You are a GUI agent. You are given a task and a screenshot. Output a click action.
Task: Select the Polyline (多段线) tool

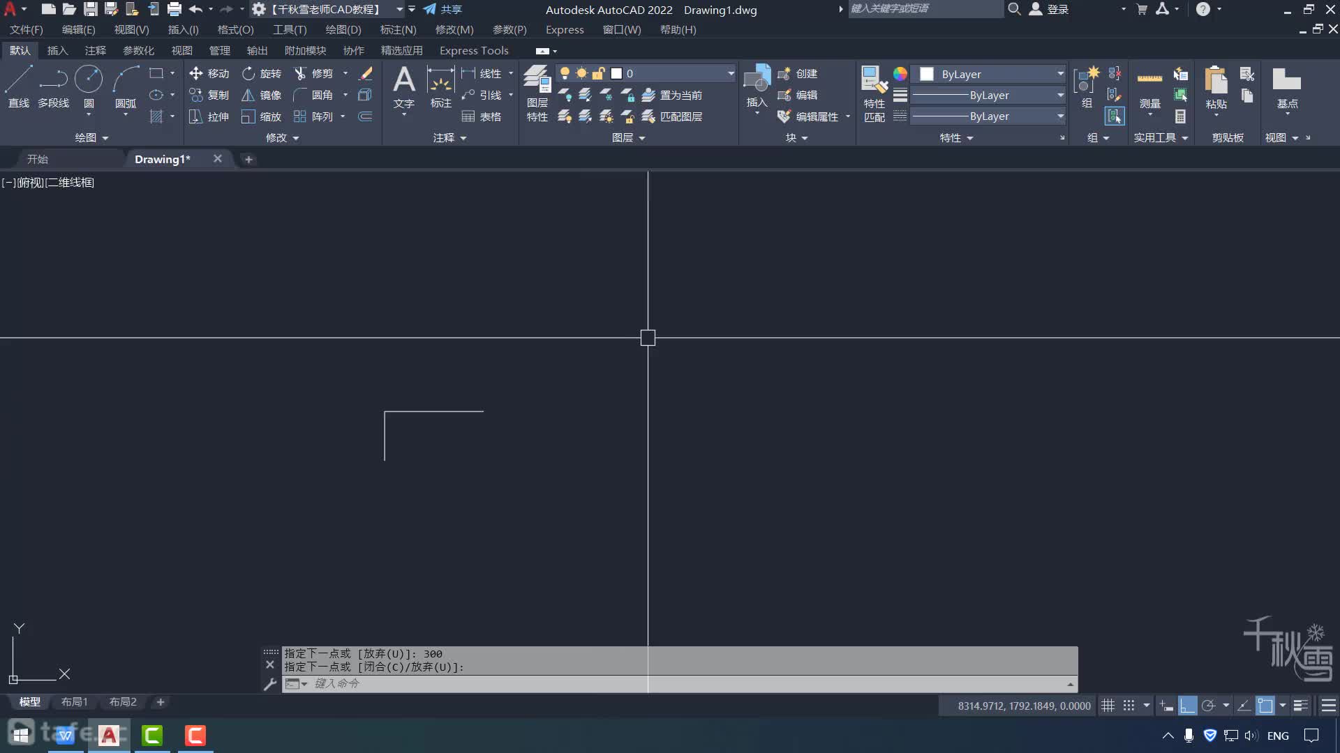(53, 87)
